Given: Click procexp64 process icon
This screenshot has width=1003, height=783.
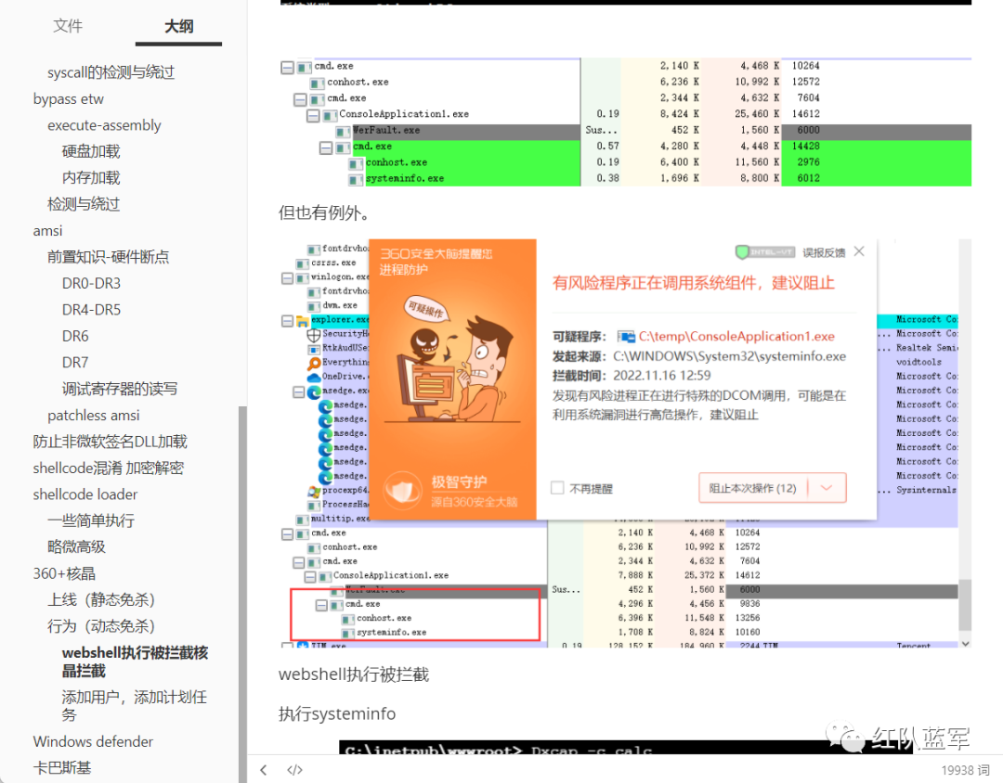Looking at the screenshot, I should [314, 491].
